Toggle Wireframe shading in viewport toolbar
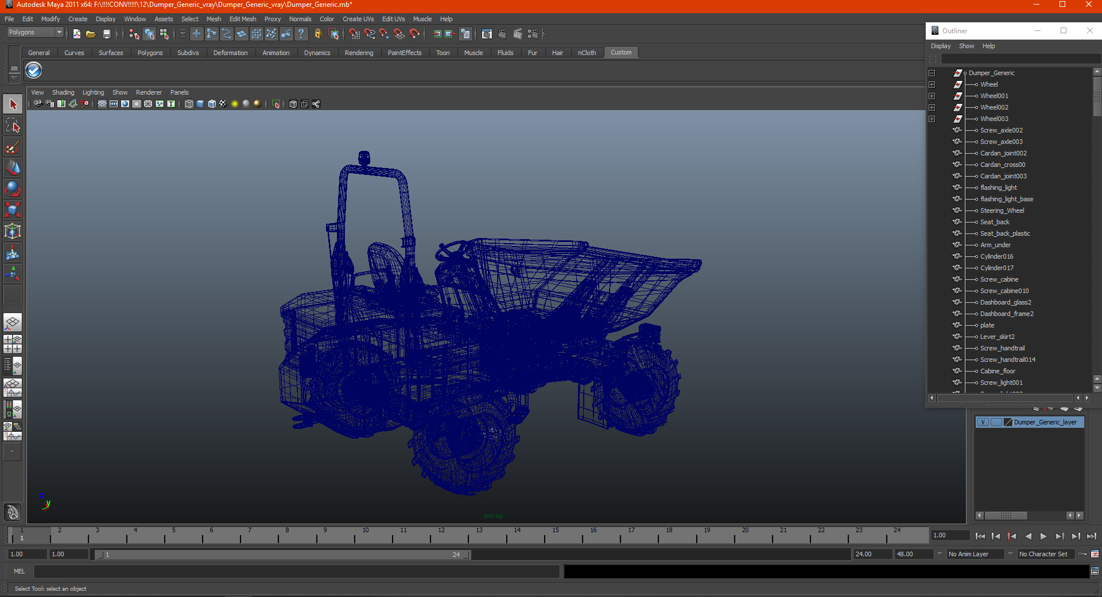This screenshot has height=597, width=1102. click(x=189, y=104)
